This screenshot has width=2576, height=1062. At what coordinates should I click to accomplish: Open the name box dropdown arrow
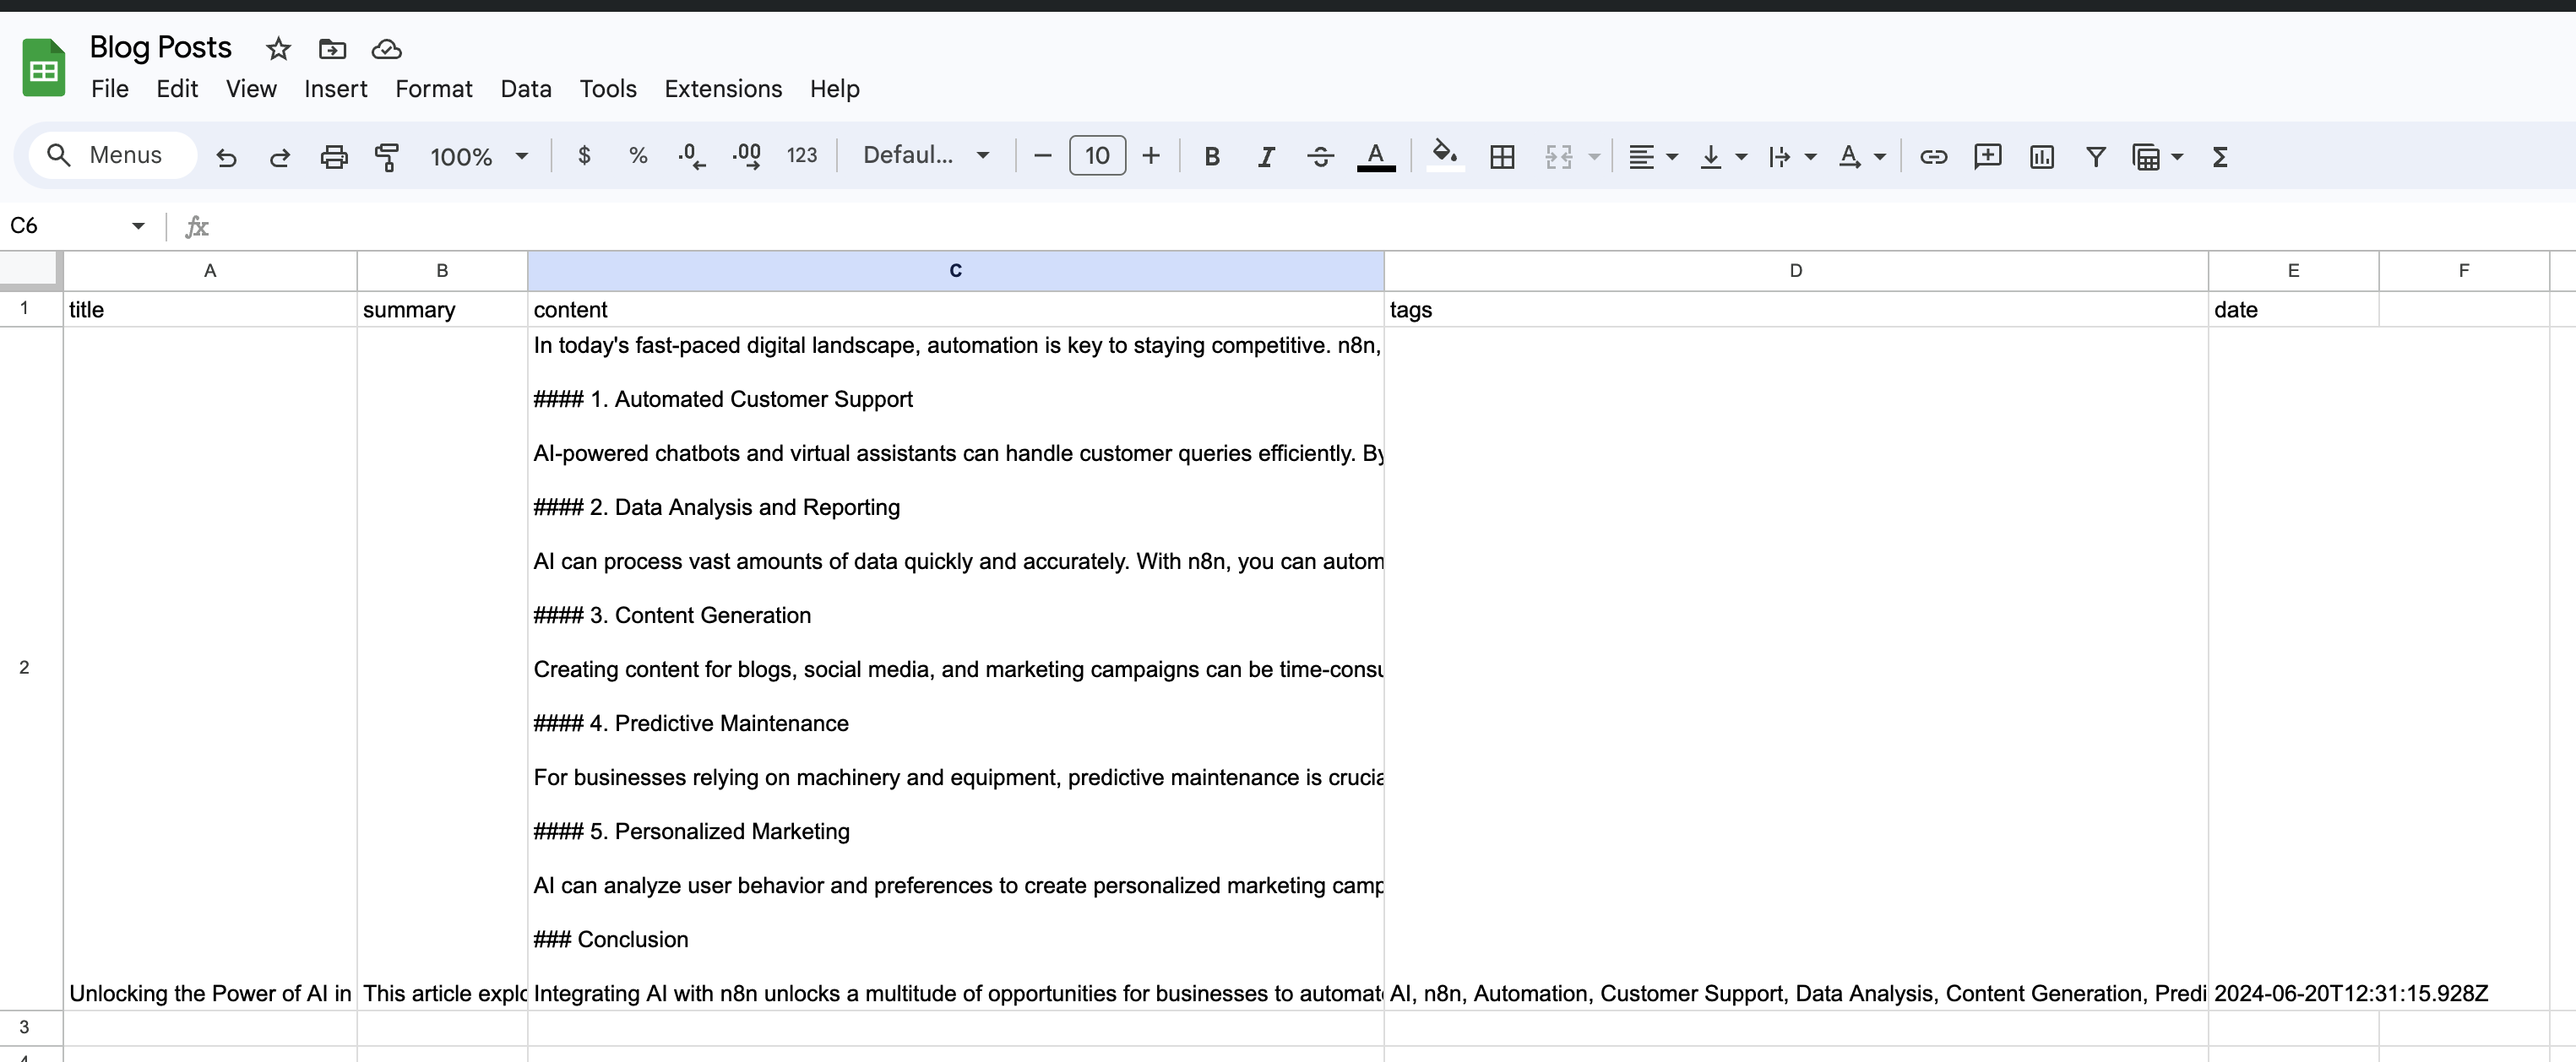[x=138, y=226]
